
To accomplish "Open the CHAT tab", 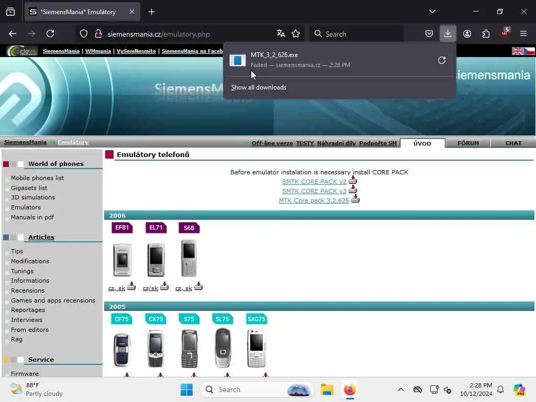I will 513,143.
